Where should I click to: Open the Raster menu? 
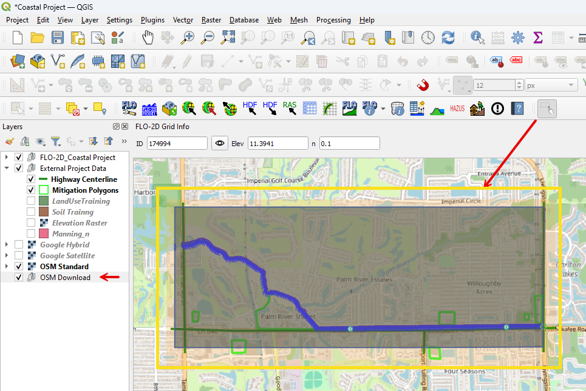pyautogui.click(x=211, y=20)
